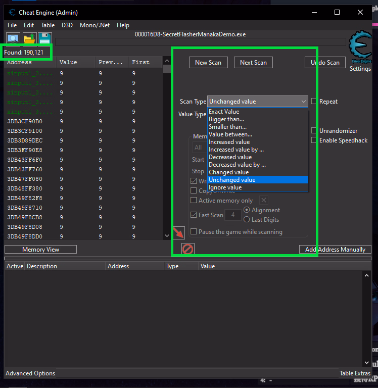Toggle Active memory only checkbox
This screenshot has height=388, width=378.
tap(194, 200)
